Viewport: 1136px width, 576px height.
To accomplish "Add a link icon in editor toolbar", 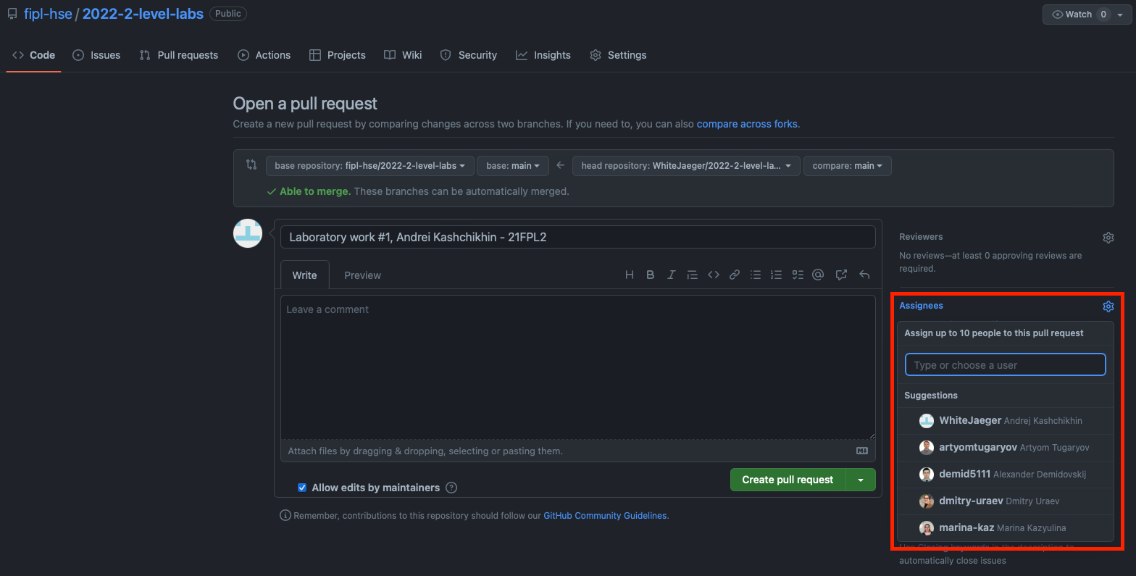I will coord(735,275).
